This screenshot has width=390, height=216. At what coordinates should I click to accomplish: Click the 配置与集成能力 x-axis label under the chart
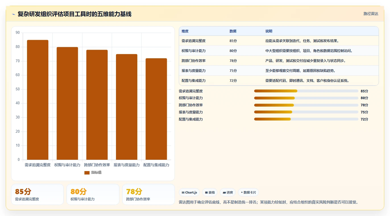pyautogui.click(x=156, y=165)
